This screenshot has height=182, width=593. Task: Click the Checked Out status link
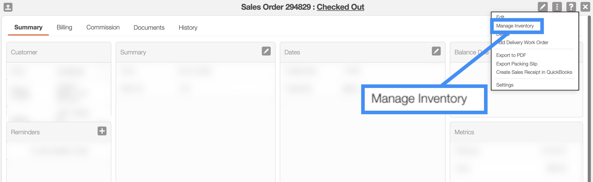pyautogui.click(x=340, y=7)
